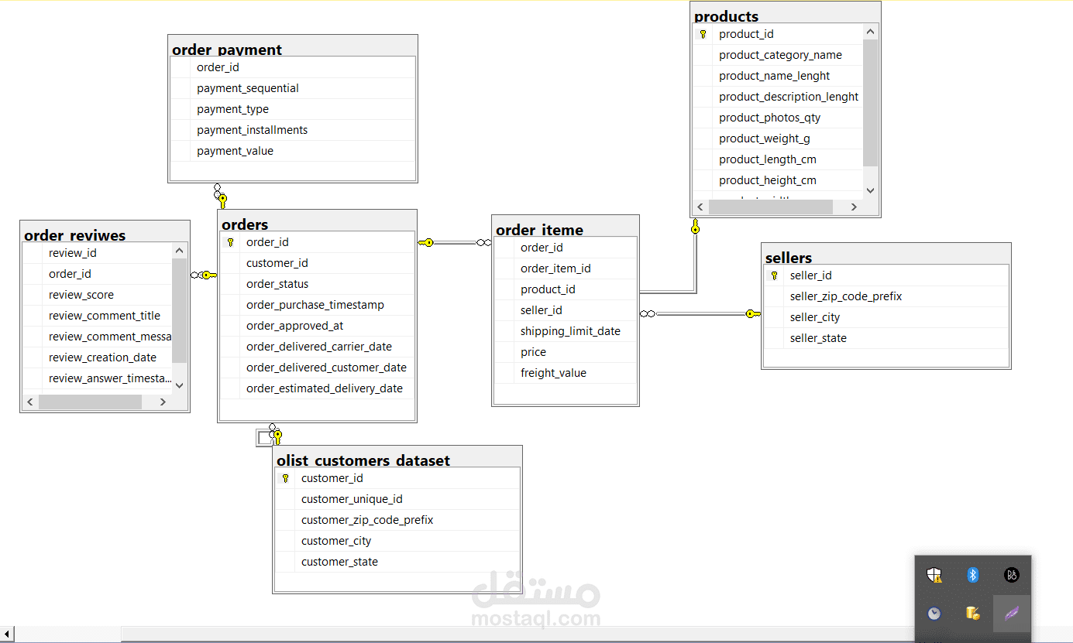Click the up scroll arrow in order reviwes table

[x=179, y=250]
